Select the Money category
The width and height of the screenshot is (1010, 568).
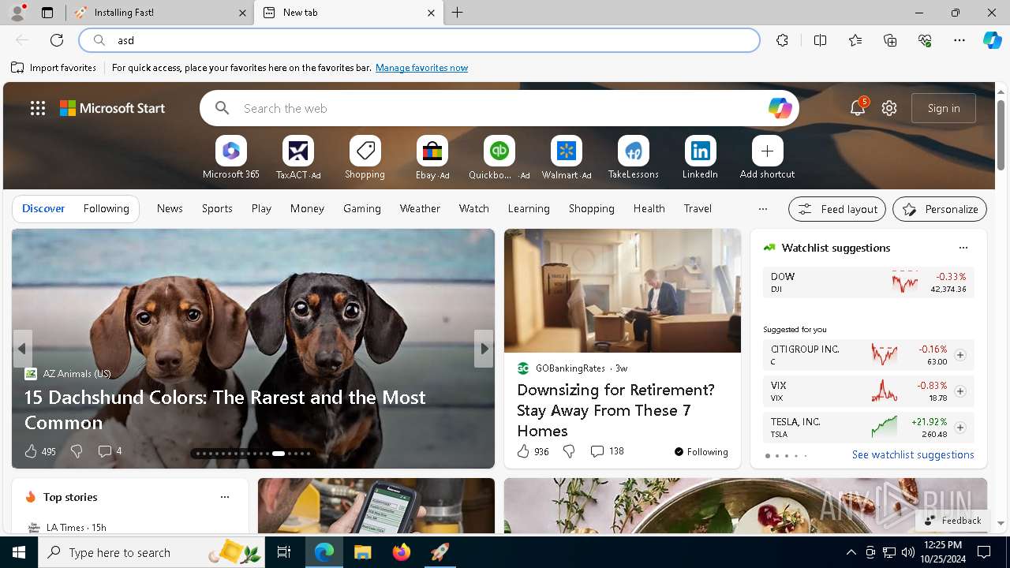[x=307, y=208]
